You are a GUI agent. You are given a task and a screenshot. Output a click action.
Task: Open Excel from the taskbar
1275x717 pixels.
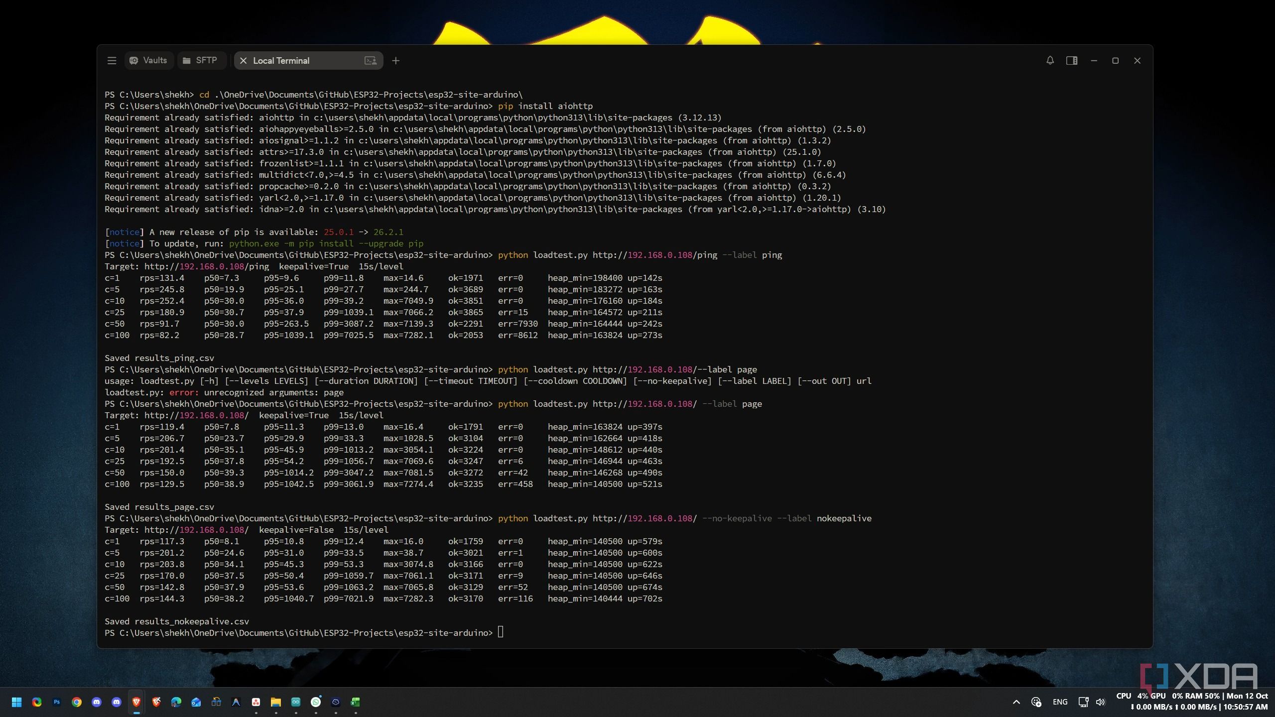coord(356,702)
